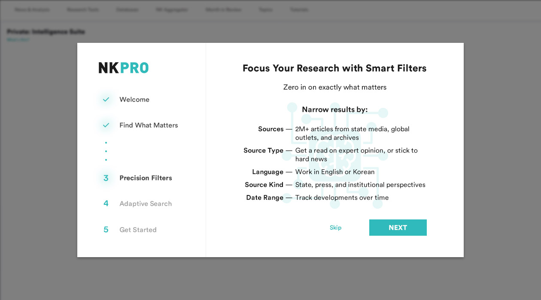Click the step 4 number icon
The height and width of the screenshot is (300, 541).
(106, 204)
